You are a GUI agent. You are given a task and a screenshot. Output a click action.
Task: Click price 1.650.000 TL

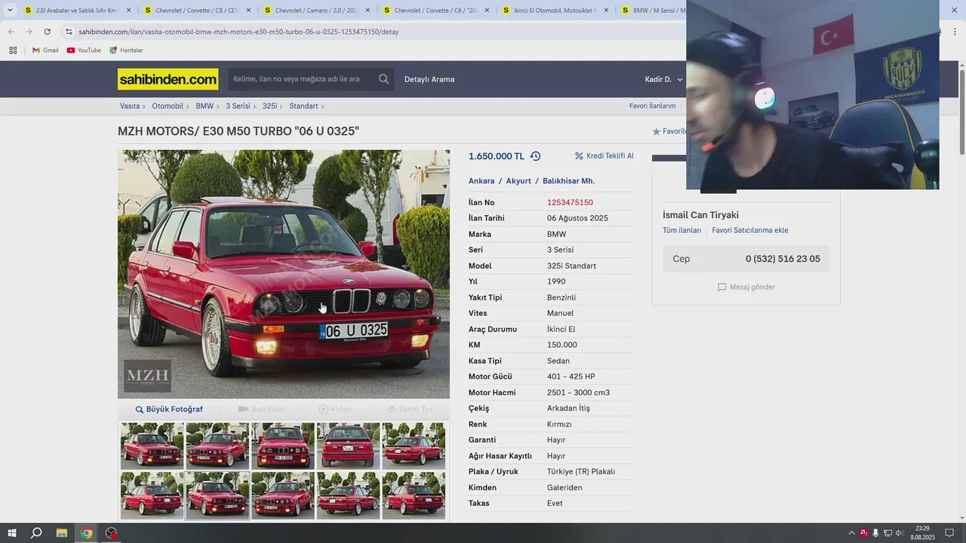tap(496, 156)
